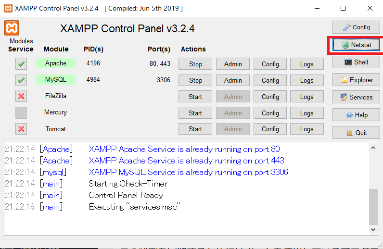Open XAMPP folder with Explorer button
Screen dimensions: 383x249
pos(356,80)
